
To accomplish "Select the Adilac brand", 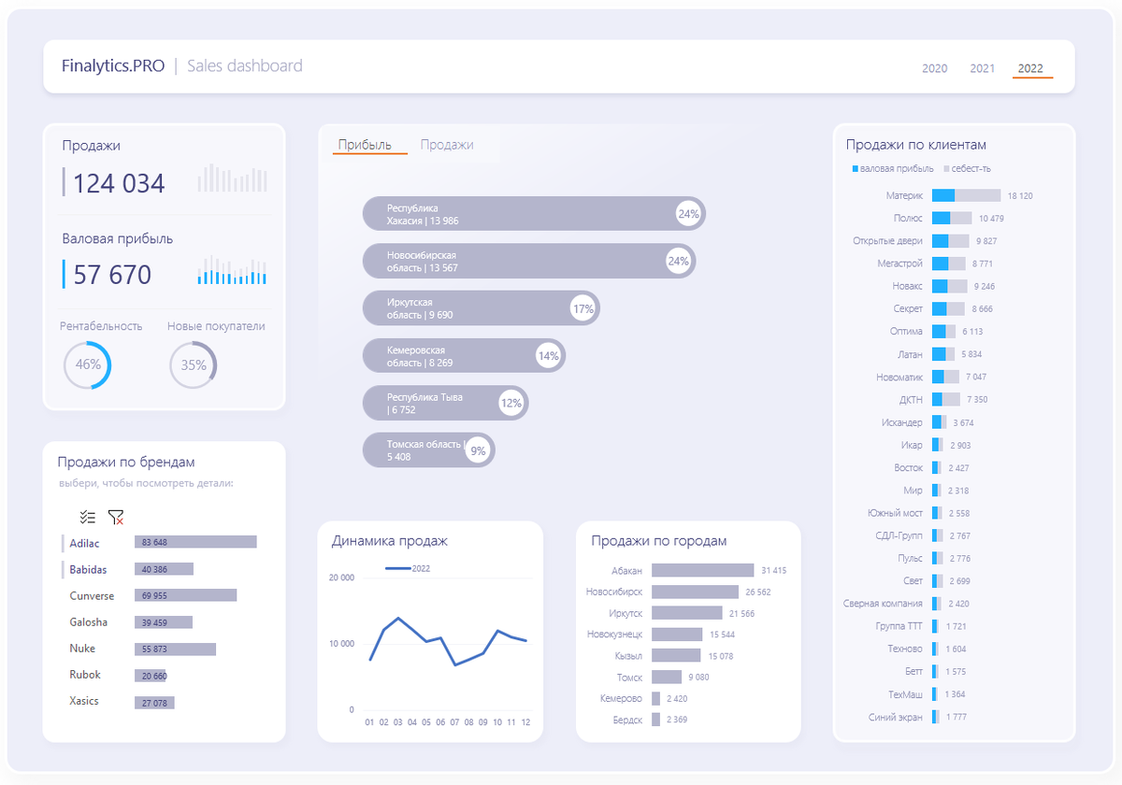I will coord(84,543).
